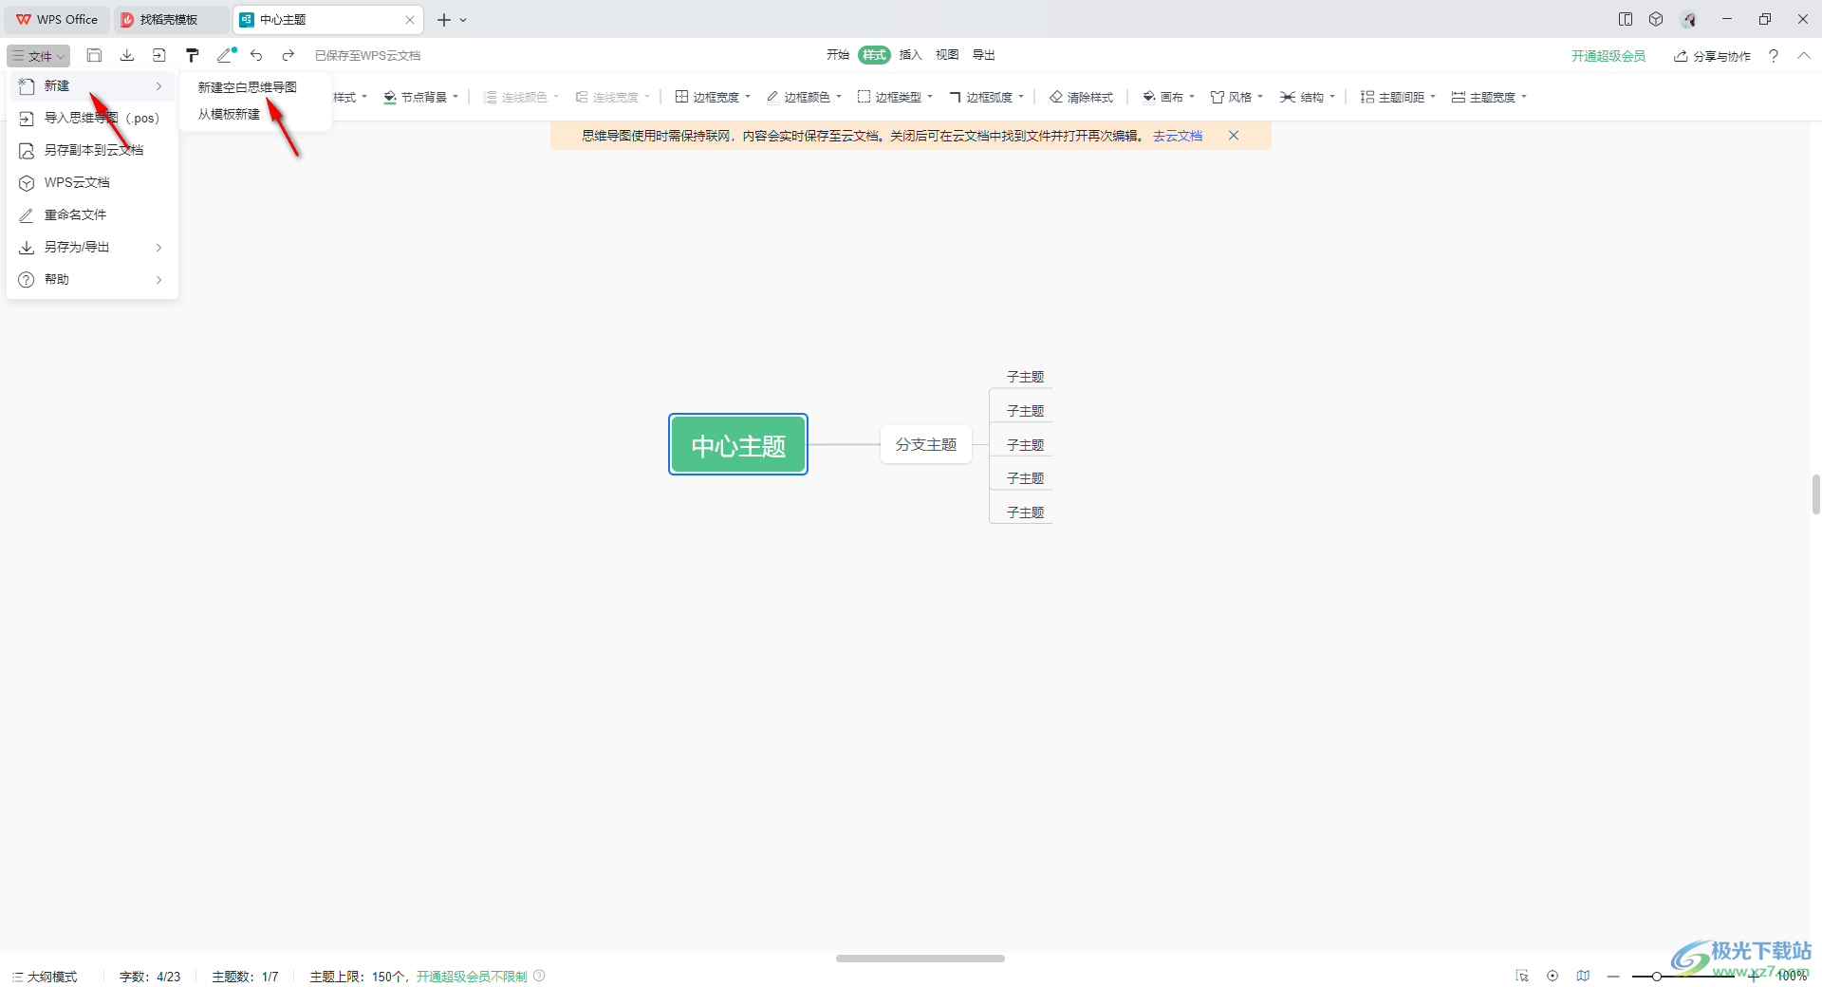Open 边框弧度 dropdown
The width and height of the screenshot is (1822, 987).
point(987,97)
